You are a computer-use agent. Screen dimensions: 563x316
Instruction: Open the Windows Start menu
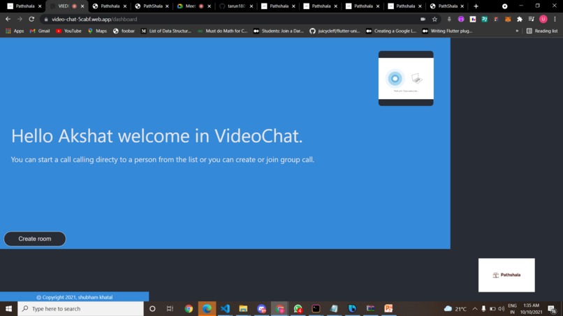pyautogui.click(x=8, y=308)
